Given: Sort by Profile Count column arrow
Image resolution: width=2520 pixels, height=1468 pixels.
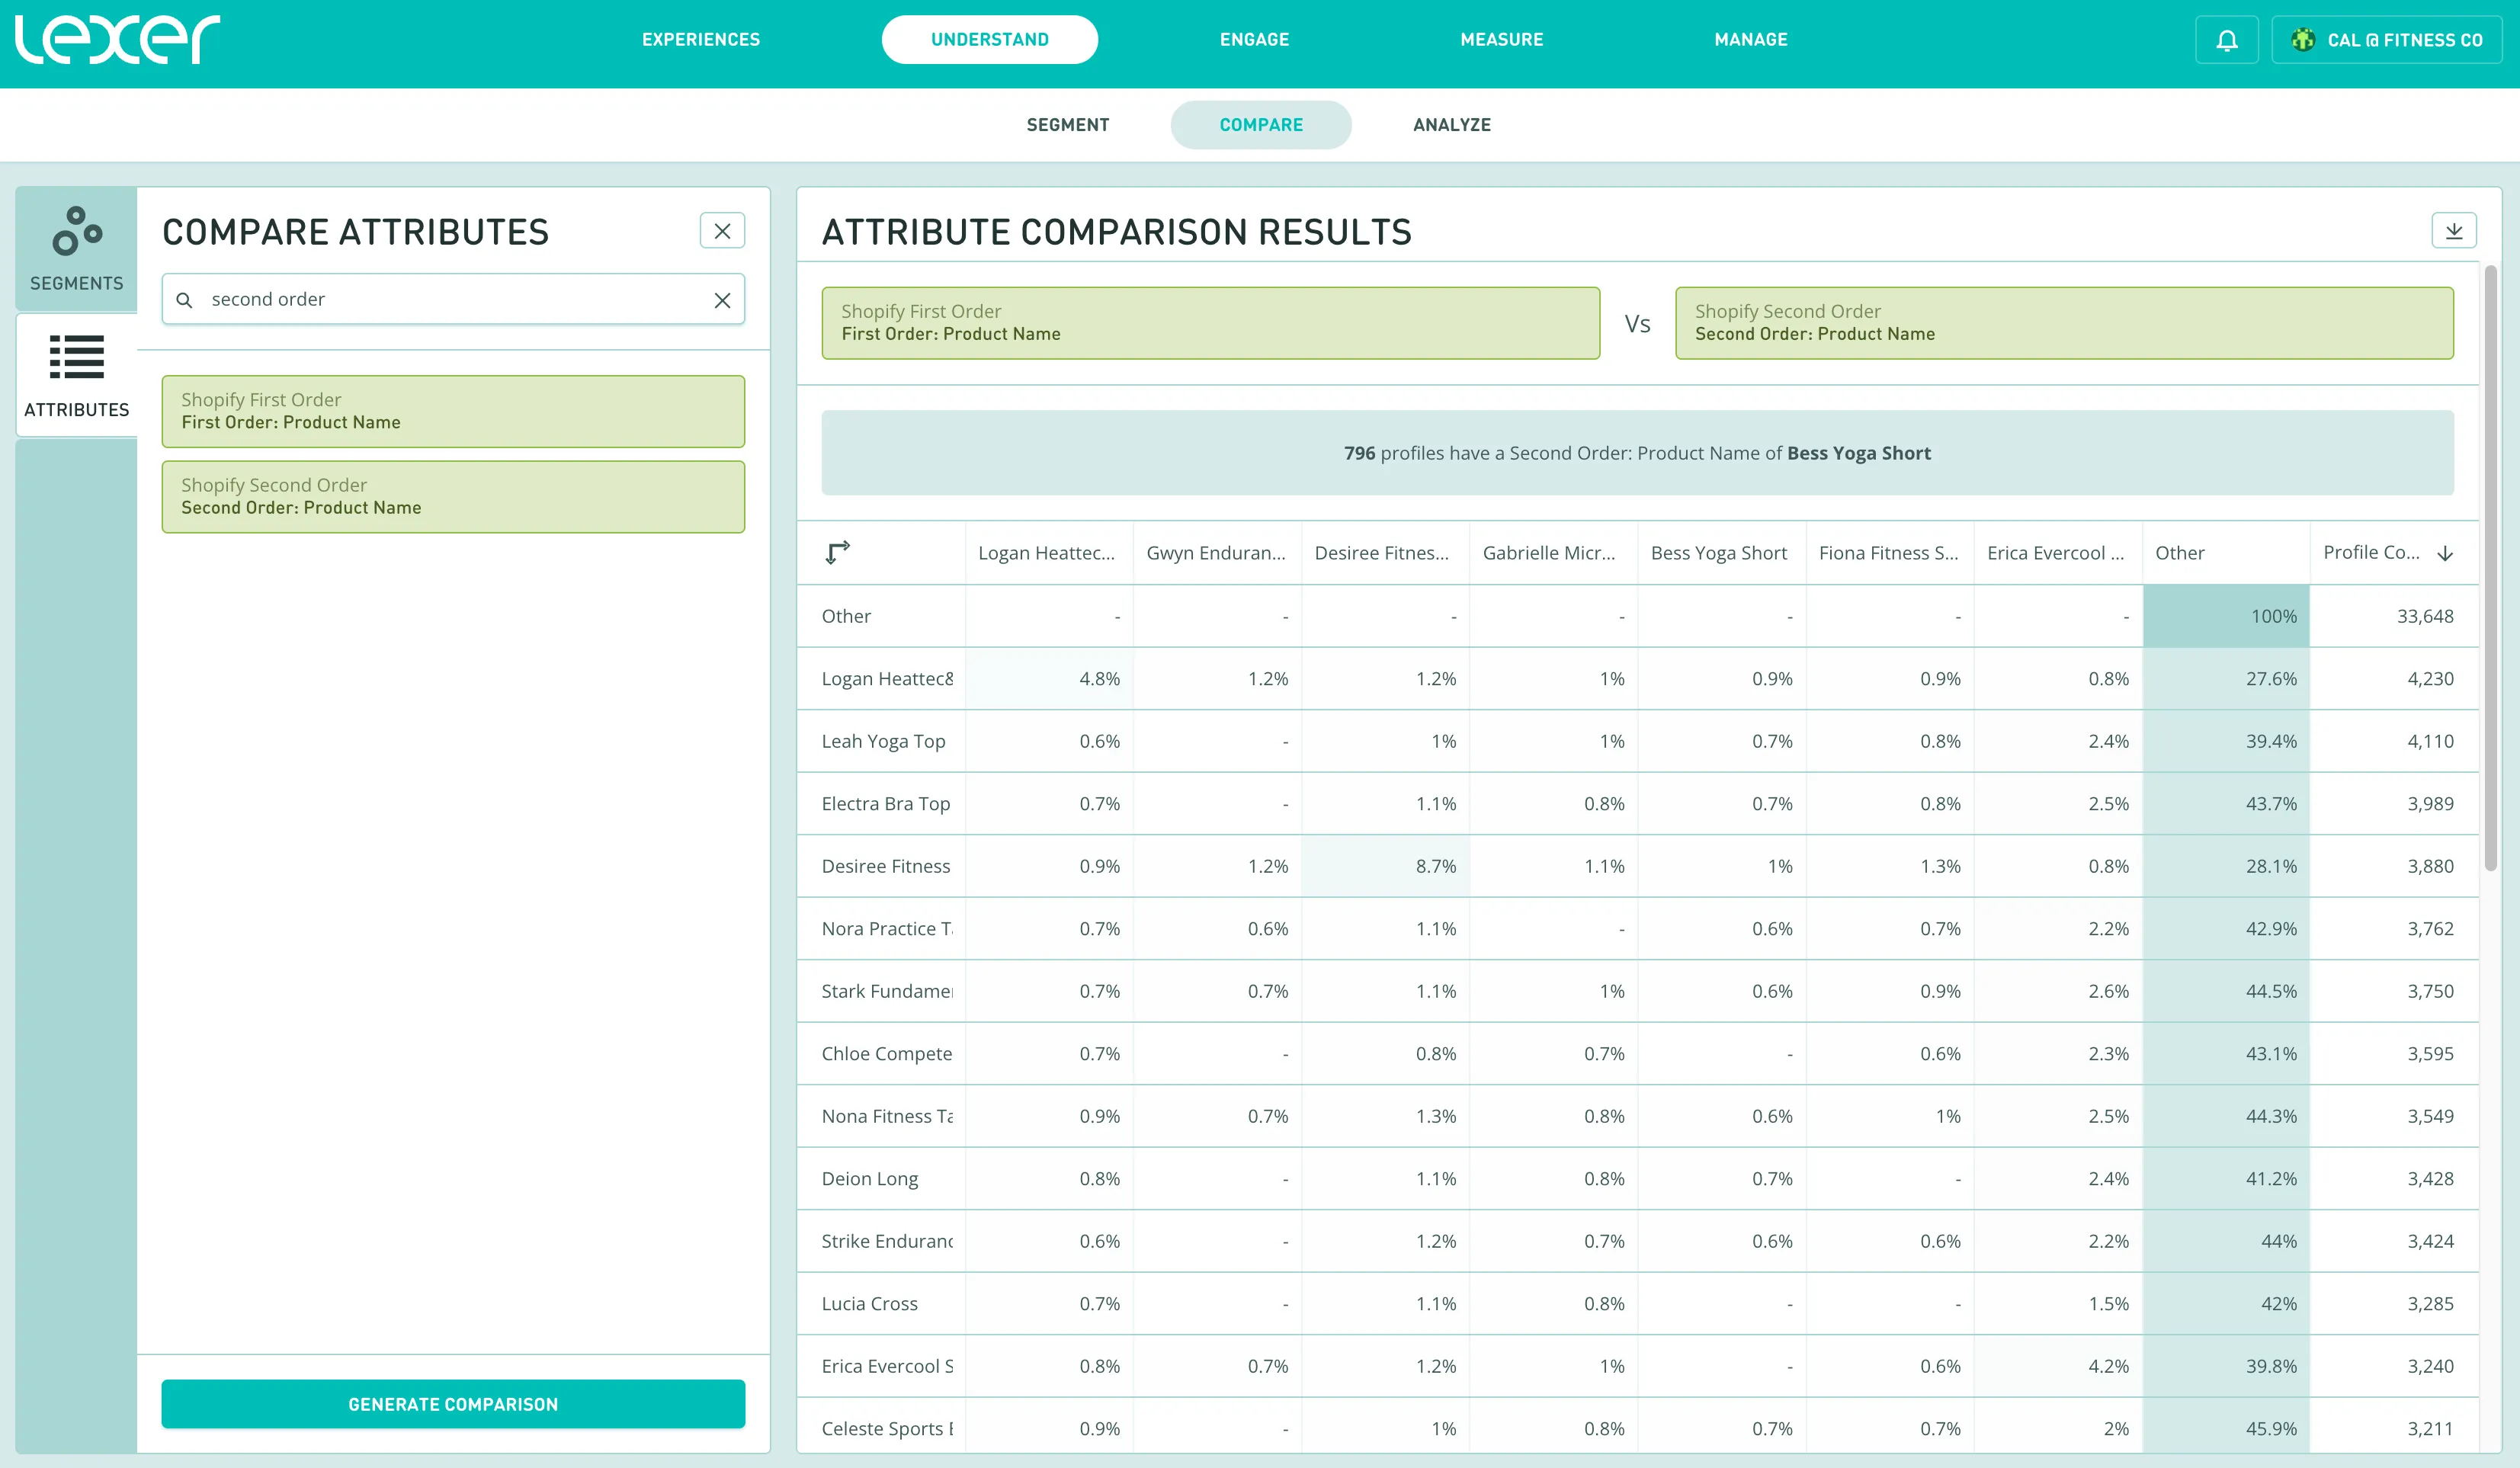Looking at the screenshot, I should coord(2445,553).
